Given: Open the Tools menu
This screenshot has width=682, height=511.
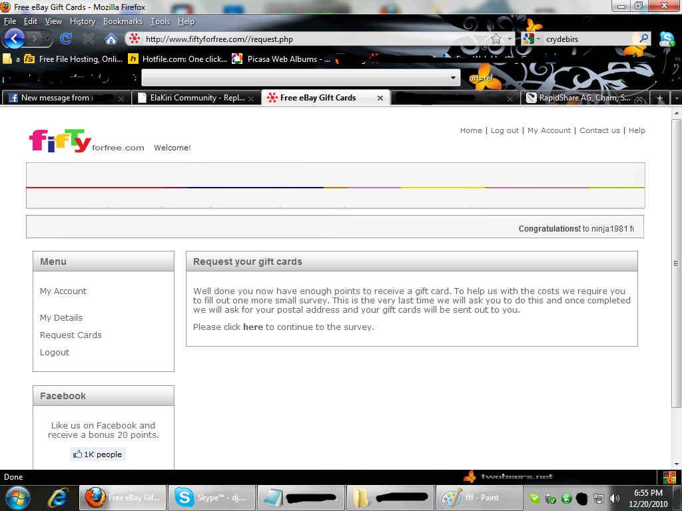Looking at the screenshot, I should click(x=160, y=21).
